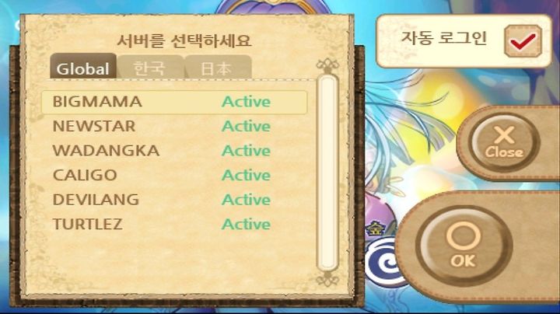Screen dimensions: 560x314
Task: Click the round Close X button
Action: pyautogui.click(x=504, y=142)
